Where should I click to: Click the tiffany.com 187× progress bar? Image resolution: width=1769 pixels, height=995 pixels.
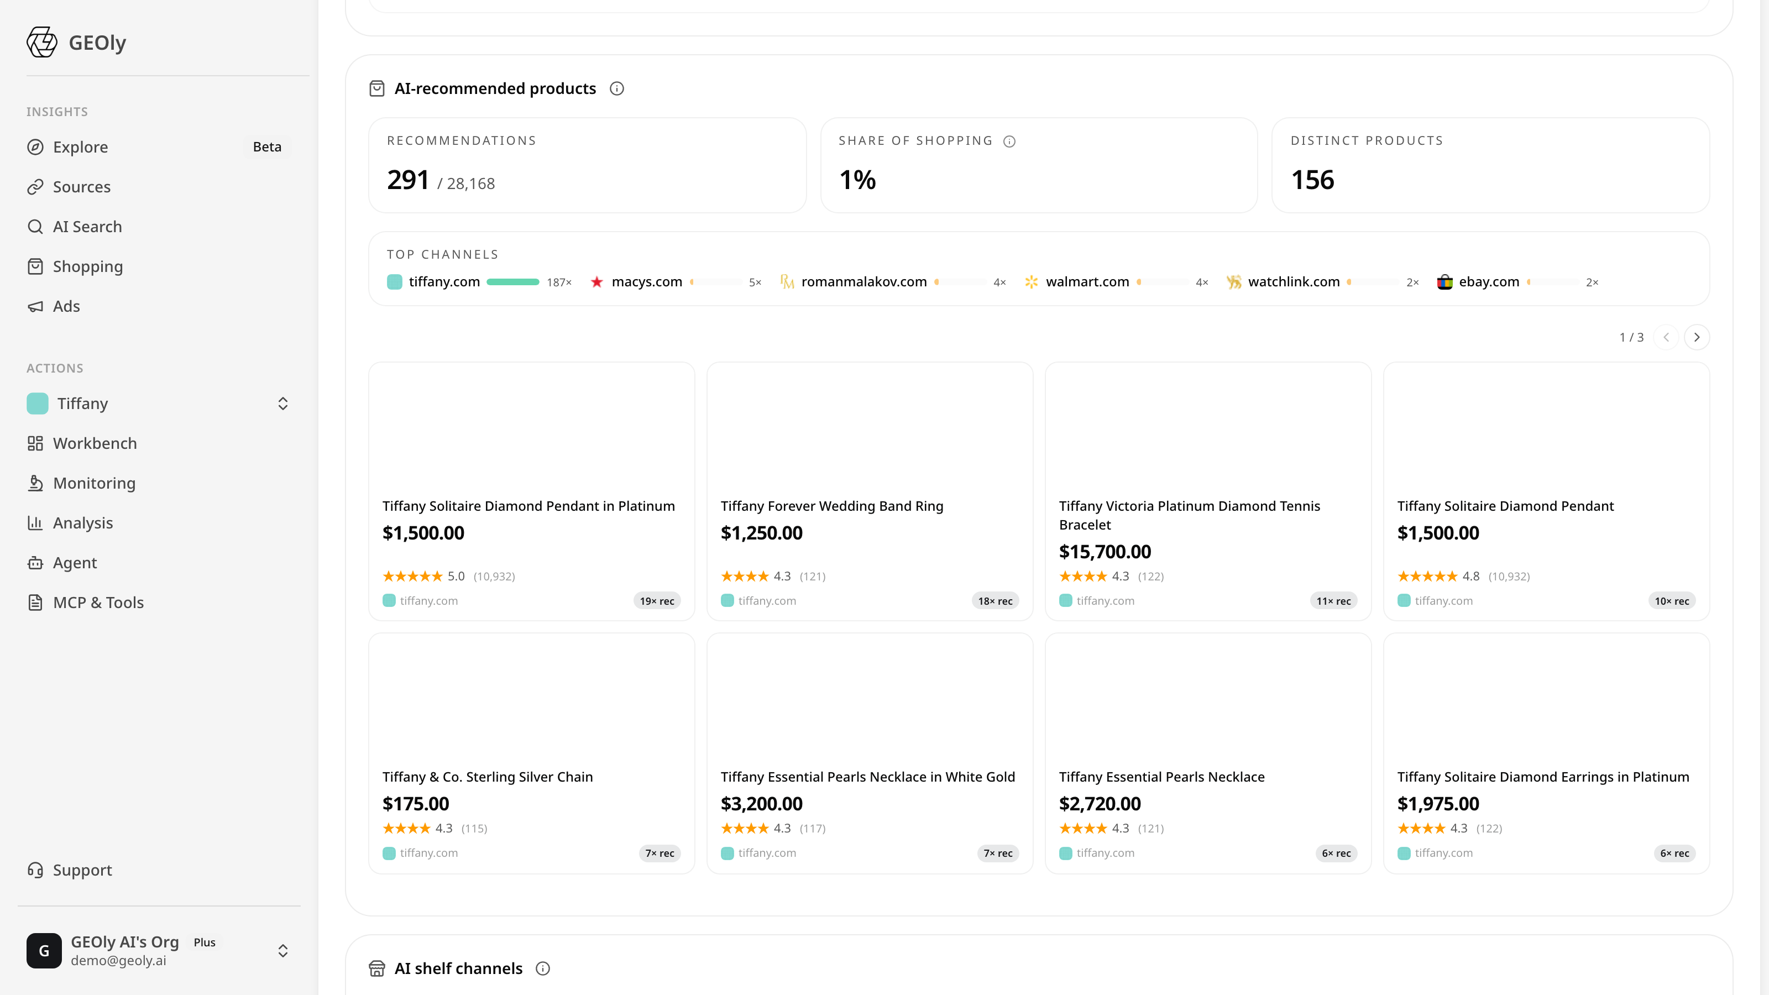tap(513, 281)
